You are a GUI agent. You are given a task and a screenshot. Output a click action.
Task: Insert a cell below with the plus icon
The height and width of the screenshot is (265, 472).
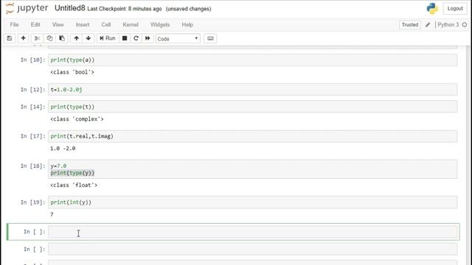(x=23, y=38)
